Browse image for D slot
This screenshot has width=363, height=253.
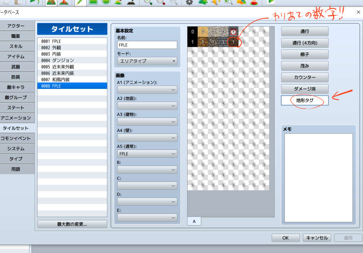point(147,202)
